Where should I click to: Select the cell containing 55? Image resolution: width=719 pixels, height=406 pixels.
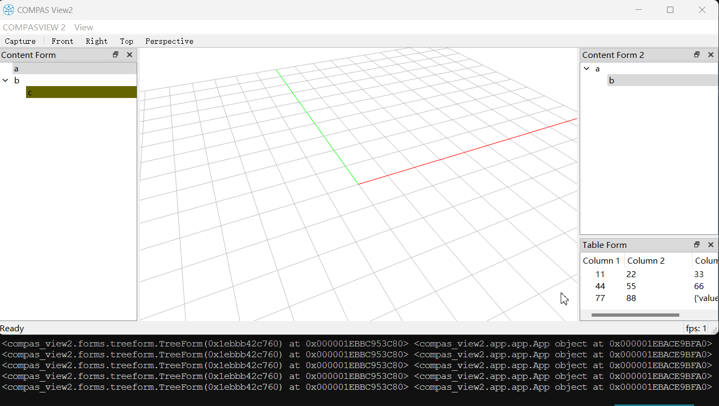pyautogui.click(x=631, y=286)
